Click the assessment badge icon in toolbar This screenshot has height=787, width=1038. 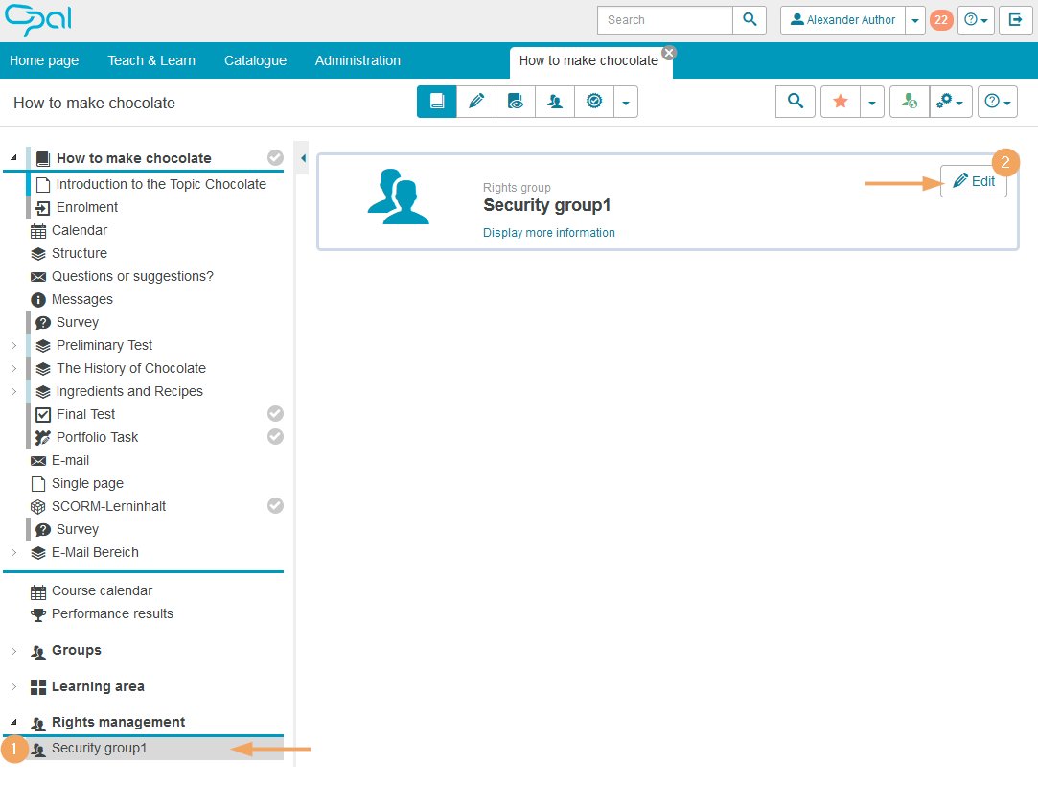594,102
